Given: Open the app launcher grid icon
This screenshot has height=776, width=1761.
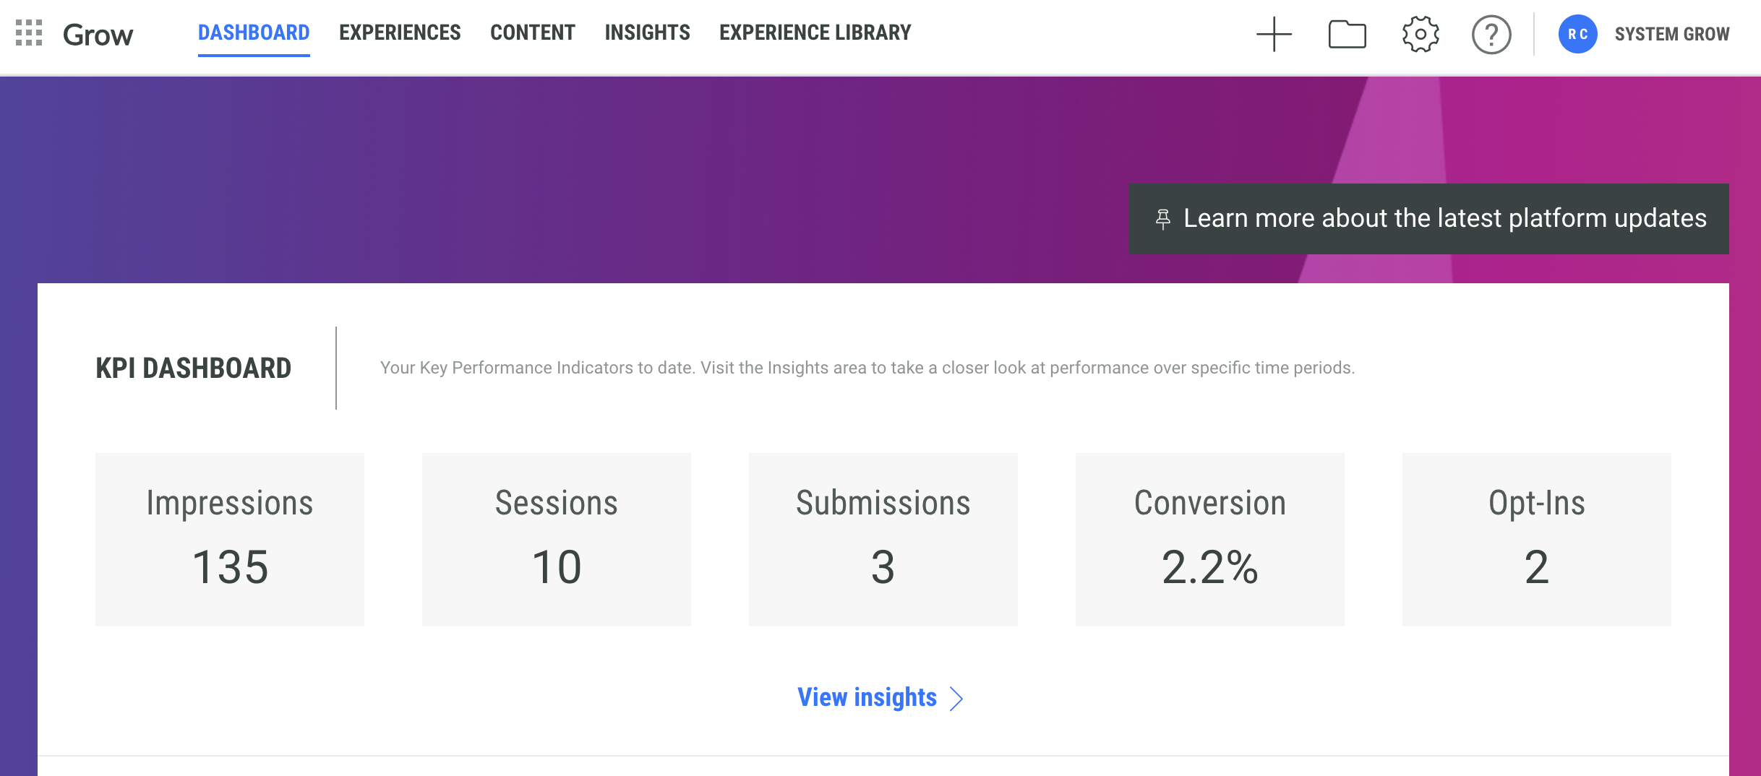Looking at the screenshot, I should 29,33.
